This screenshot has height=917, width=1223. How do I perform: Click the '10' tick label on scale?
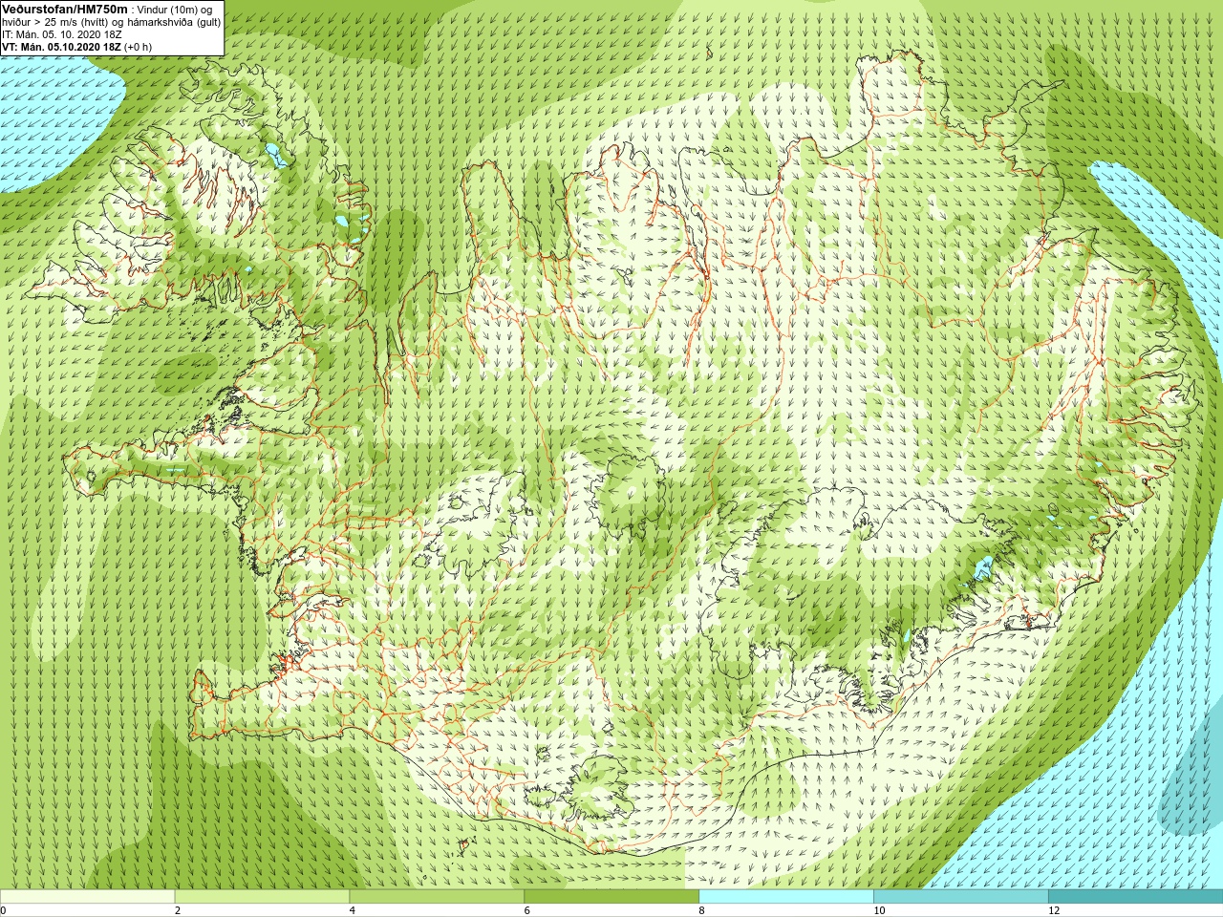click(879, 910)
